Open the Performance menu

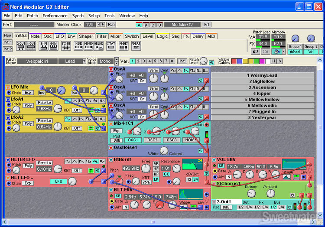pos(55,16)
